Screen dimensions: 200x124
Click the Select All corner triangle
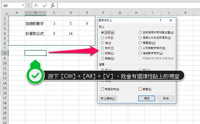click(x=6, y=13)
